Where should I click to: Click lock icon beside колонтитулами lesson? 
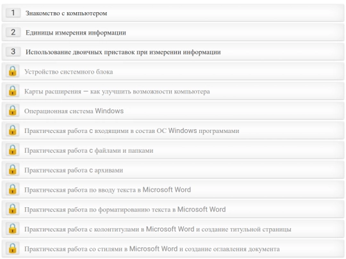click(13, 228)
